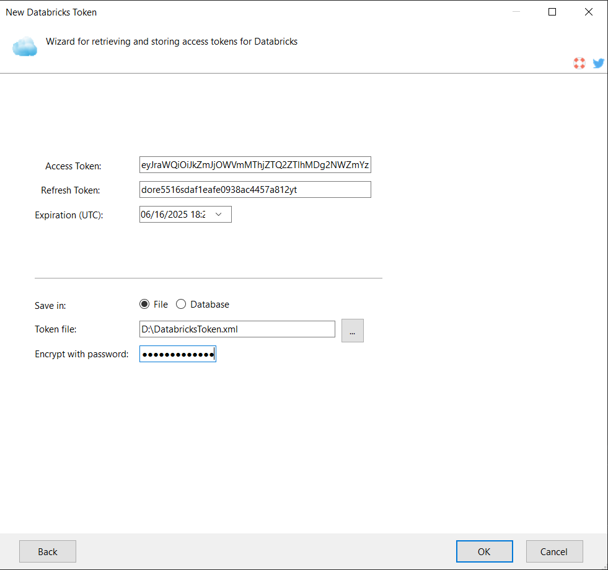608x570 pixels.
Task: Click the 'Token file:' label
Action: (56, 329)
